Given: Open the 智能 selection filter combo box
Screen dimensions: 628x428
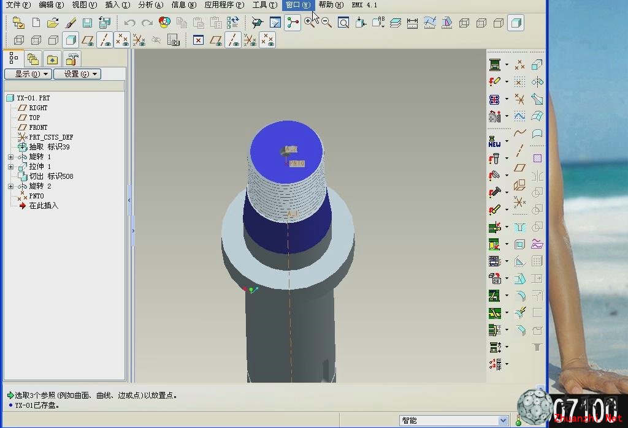Looking at the screenshot, I should 454,421.
